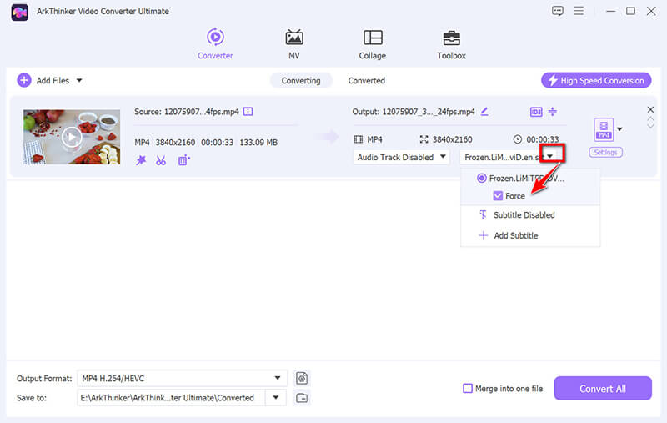The height and width of the screenshot is (423, 667).
Task: Open source file info icon
Action: coord(248,112)
